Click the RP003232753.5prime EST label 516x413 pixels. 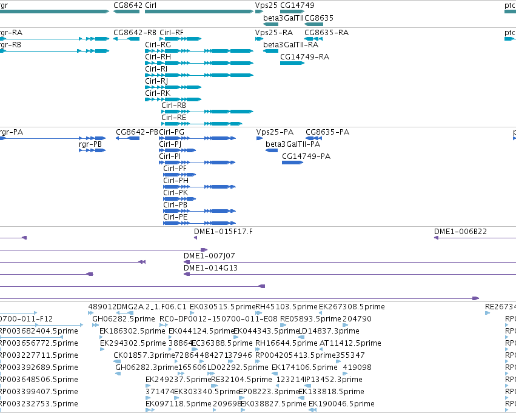point(39,405)
